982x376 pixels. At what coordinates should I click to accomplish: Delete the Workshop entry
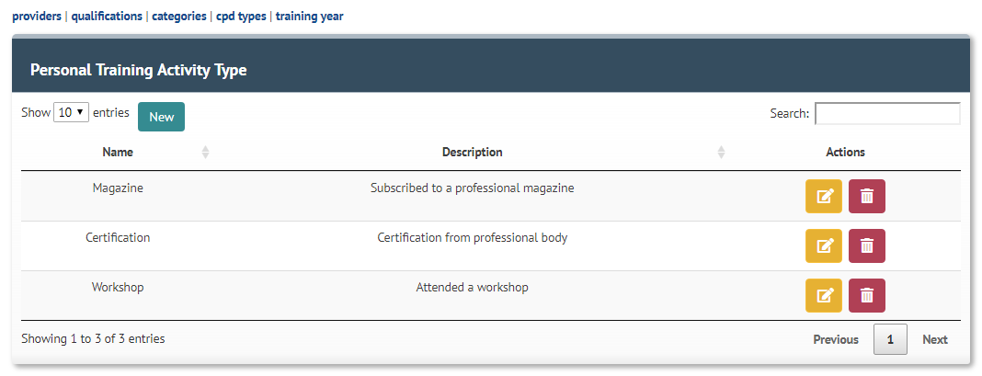coord(867,295)
